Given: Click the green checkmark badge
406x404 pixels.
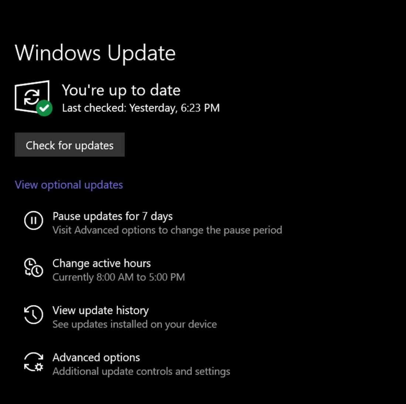Looking at the screenshot, I should (x=44, y=108).
